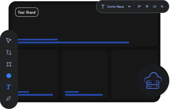172x109 pixels.
Task: Expand the font list chevron
Action: [129, 7]
